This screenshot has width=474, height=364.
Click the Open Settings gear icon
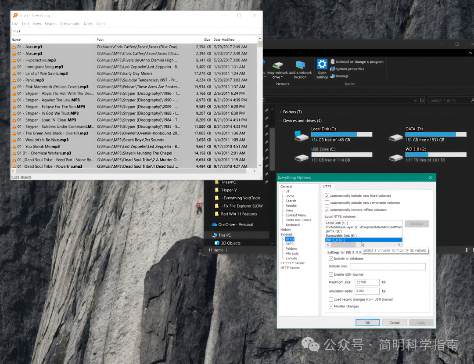coord(322,65)
